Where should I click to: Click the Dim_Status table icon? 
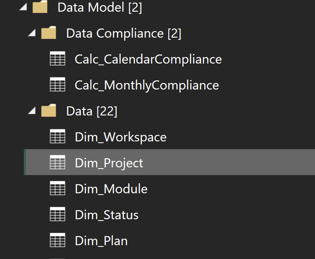click(x=58, y=215)
